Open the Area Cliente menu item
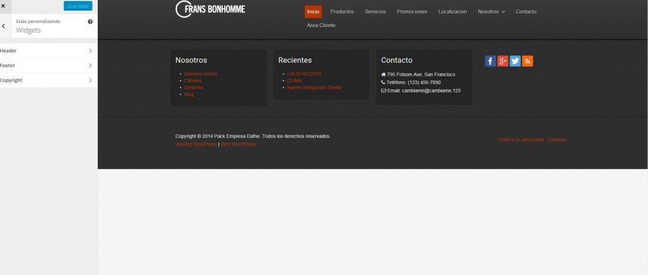 tap(321, 25)
